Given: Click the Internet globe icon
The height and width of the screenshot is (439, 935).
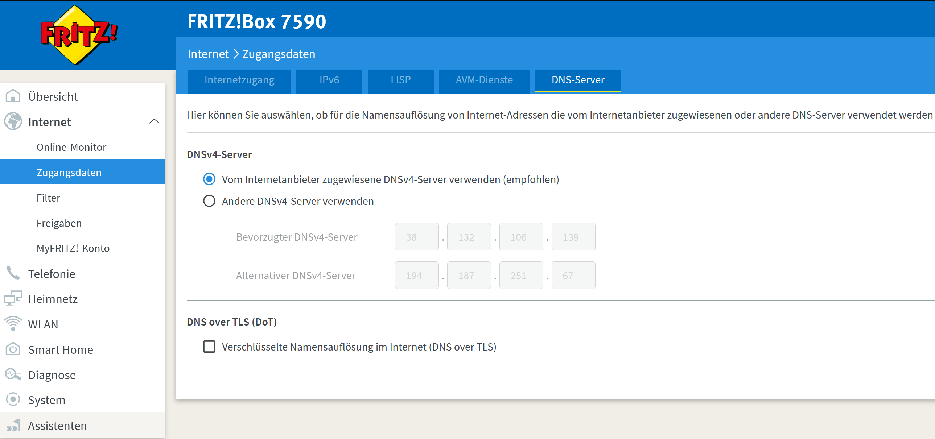Looking at the screenshot, I should point(13,121).
